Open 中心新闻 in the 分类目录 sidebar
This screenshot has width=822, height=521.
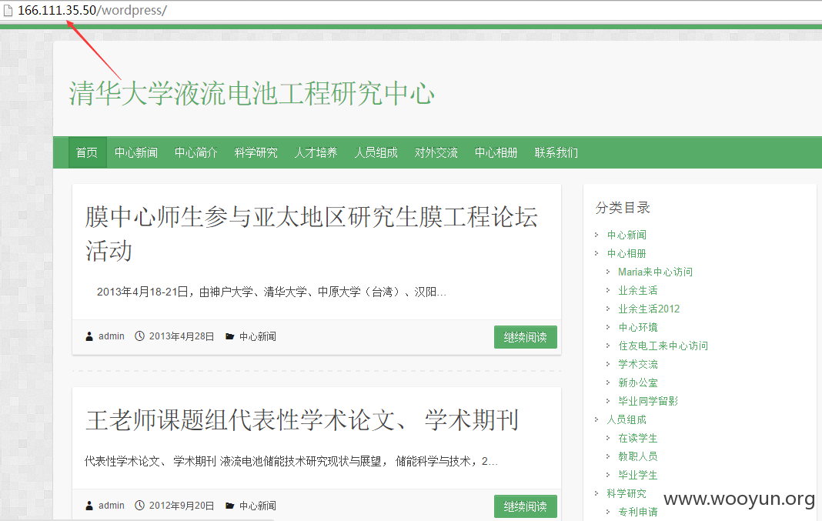pos(627,235)
